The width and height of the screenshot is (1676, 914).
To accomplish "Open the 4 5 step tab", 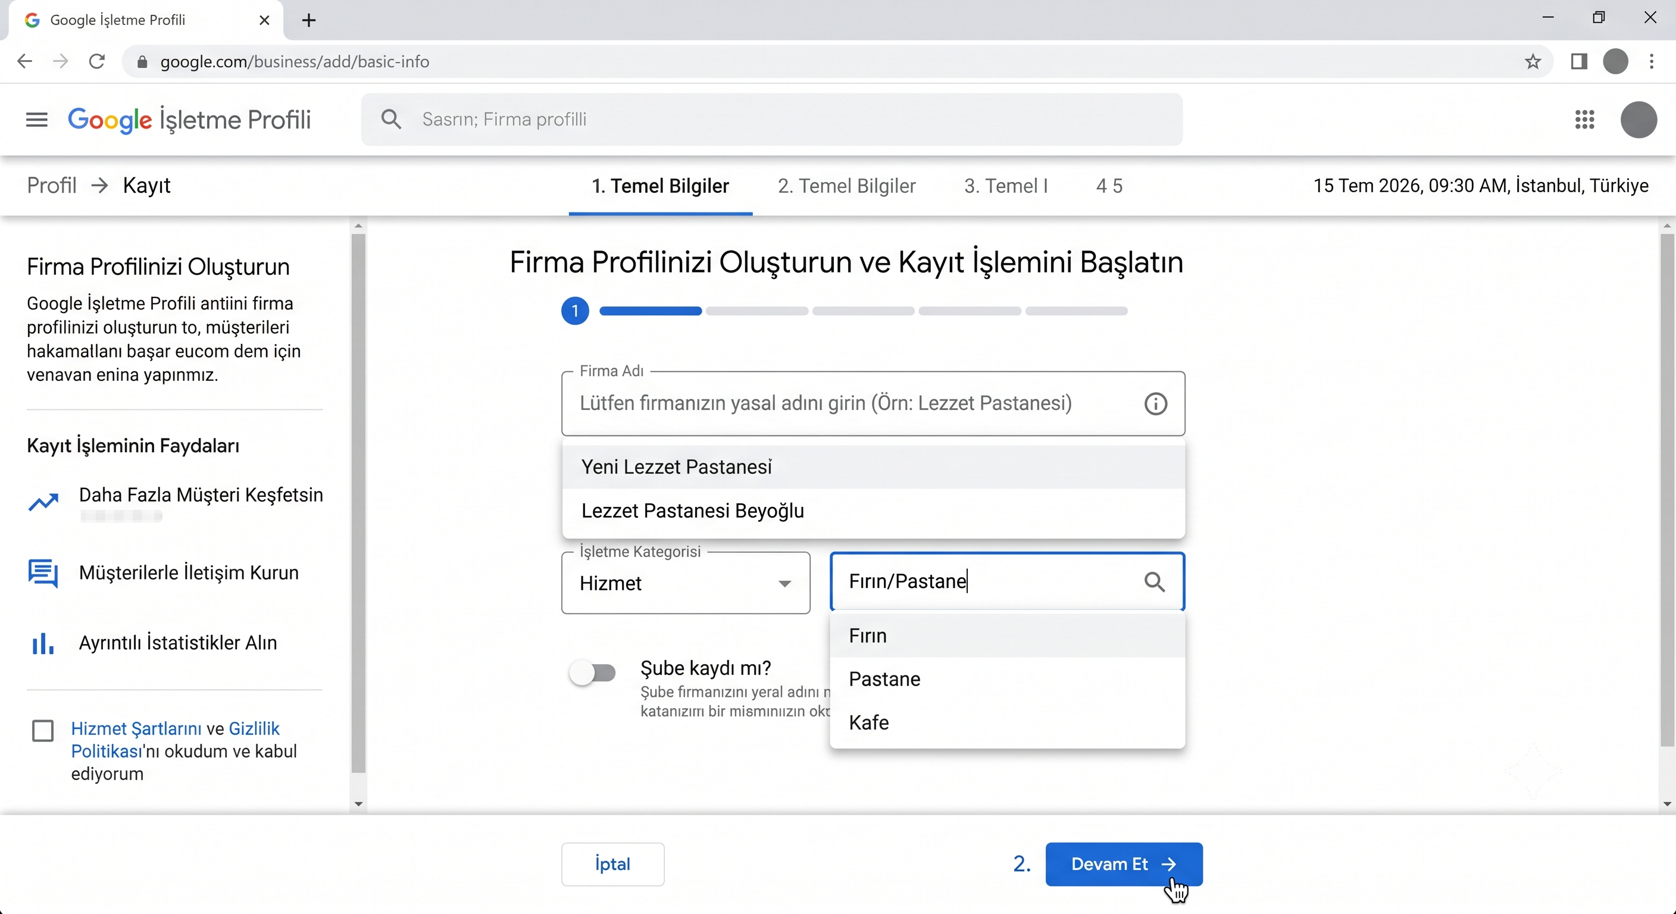I will (1109, 186).
